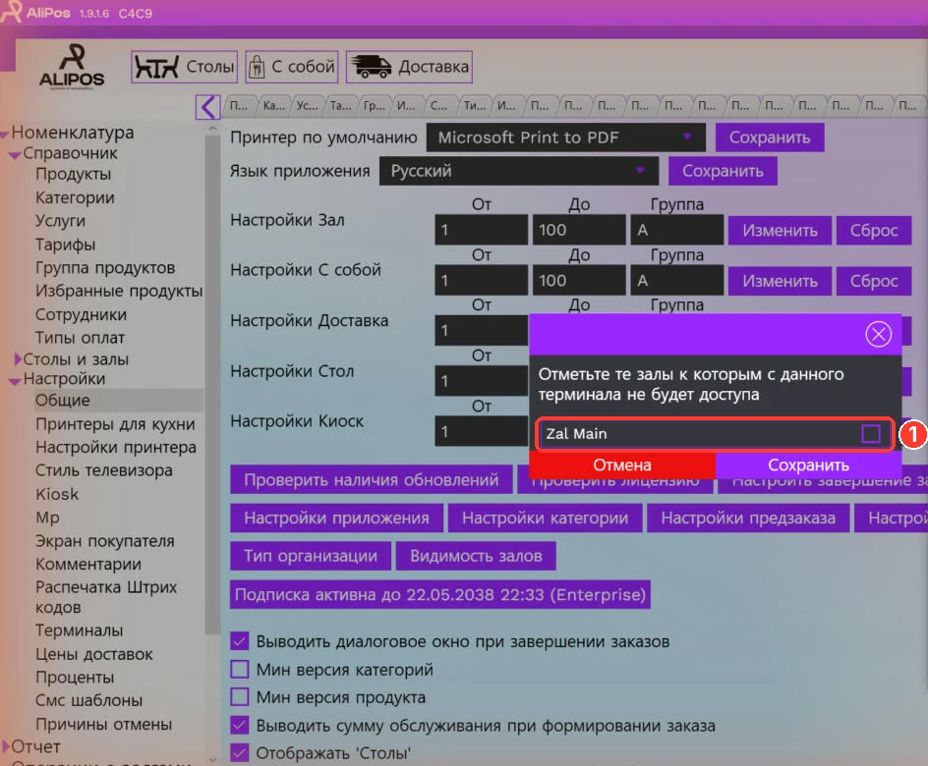Open the Столы (tables) mode button
This screenshot has width=928, height=766.
click(184, 67)
